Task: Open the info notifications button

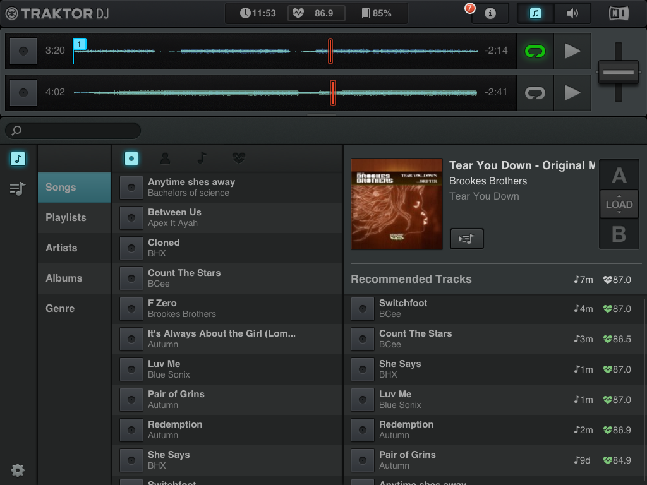Action: 490,14
